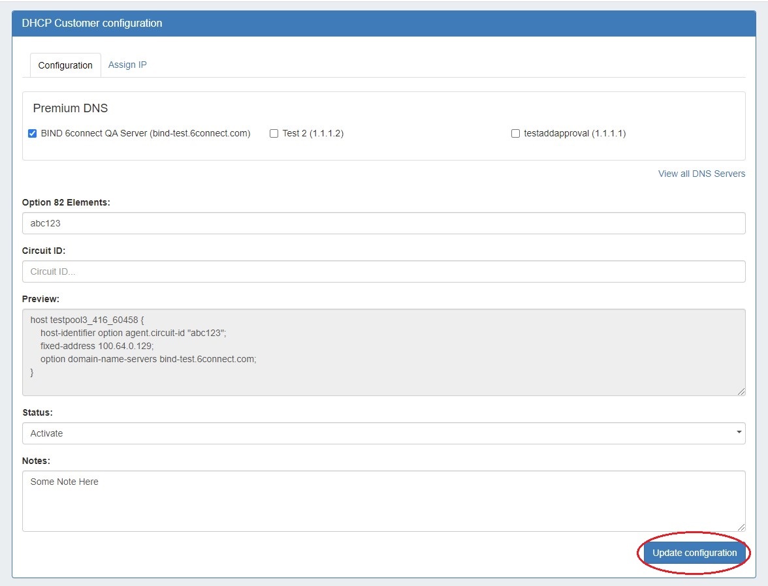Grab the Notes box resize handle
The image size is (768, 586).
pos(741,527)
